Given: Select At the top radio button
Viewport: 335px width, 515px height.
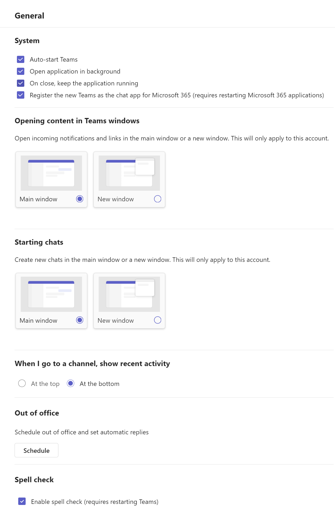Looking at the screenshot, I should [x=22, y=383].
